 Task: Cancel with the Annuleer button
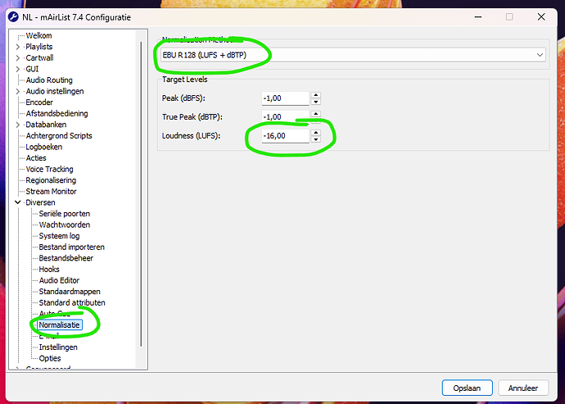point(523,388)
